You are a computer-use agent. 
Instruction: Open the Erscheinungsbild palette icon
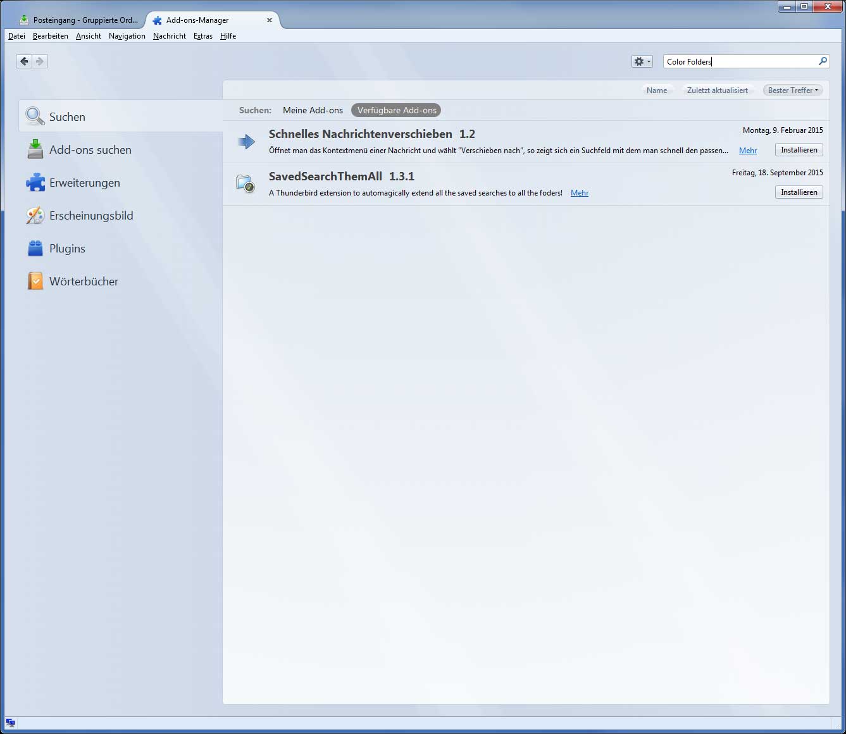point(35,215)
